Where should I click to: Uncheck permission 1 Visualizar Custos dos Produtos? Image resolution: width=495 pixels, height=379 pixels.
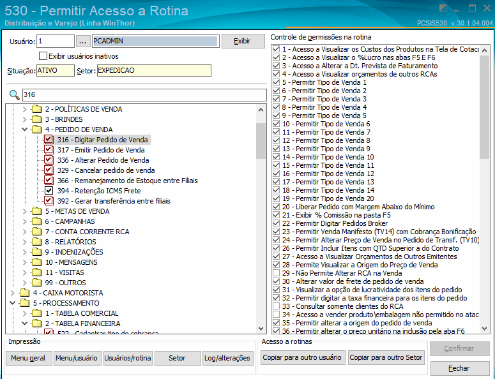pyautogui.click(x=276, y=49)
